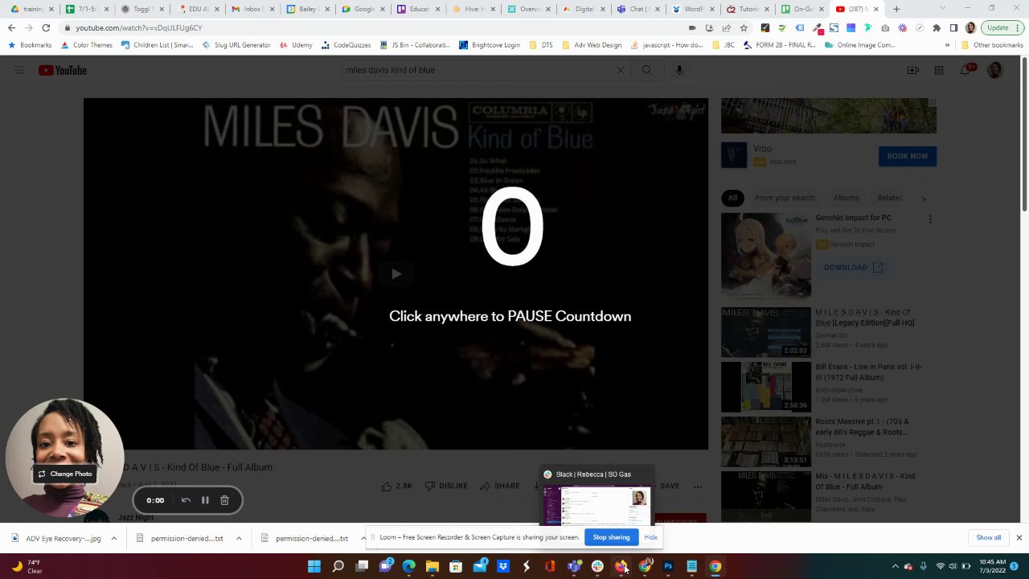This screenshot has height=579, width=1029.
Task: Click the play button in video center
Action: 396,274
